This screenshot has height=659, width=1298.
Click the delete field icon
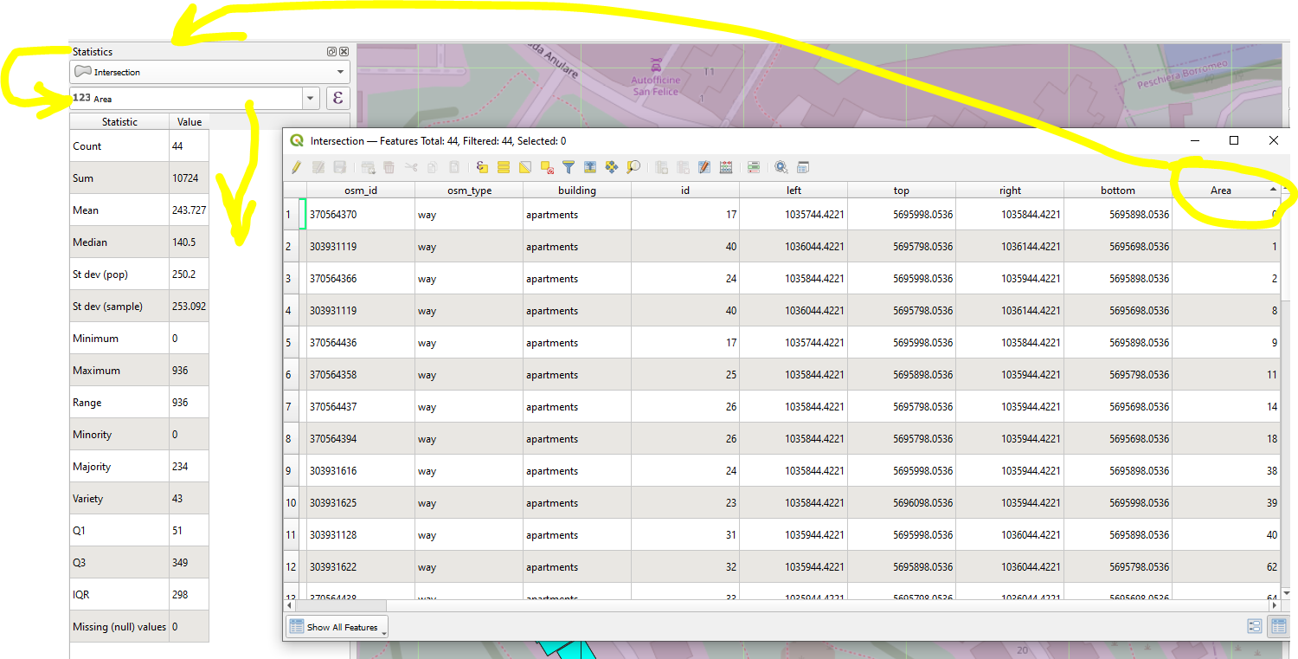(x=683, y=167)
